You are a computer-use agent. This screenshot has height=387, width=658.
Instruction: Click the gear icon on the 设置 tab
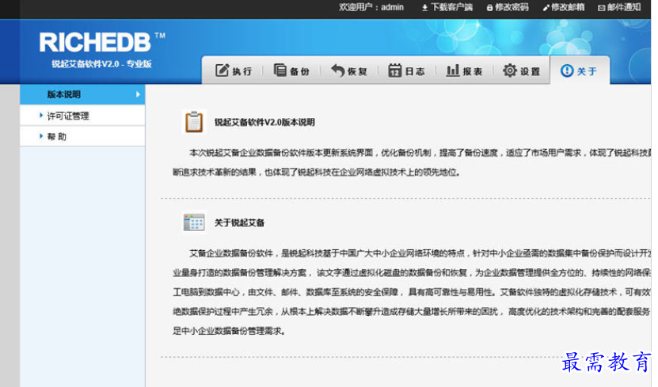[x=510, y=70]
